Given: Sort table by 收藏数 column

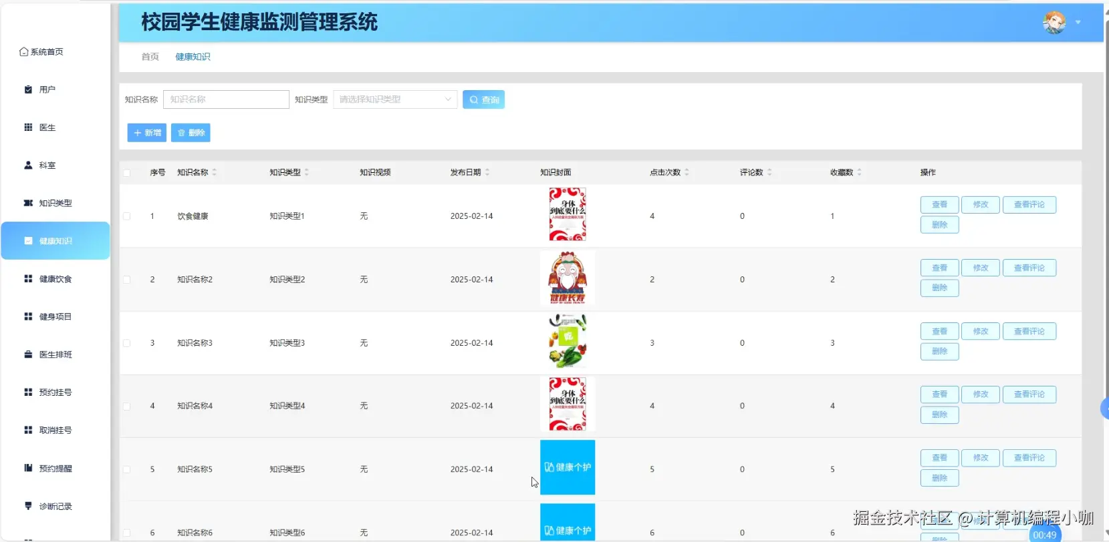Looking at the screenshot, I should [859, 172].
